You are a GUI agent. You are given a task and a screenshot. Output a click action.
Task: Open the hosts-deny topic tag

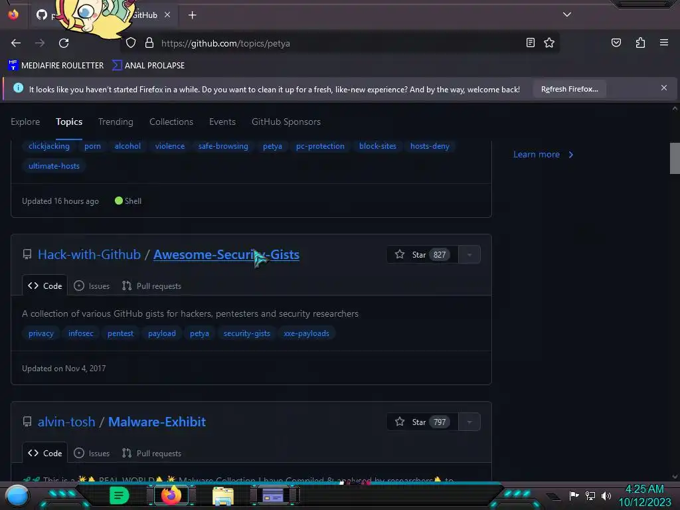tap(430, 146)
